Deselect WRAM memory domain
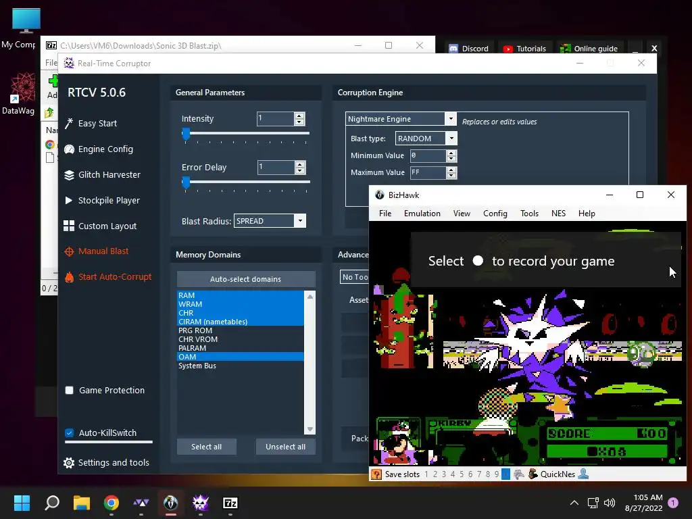Viewport: 692px width, 519px height. click(x=240, y=304)
